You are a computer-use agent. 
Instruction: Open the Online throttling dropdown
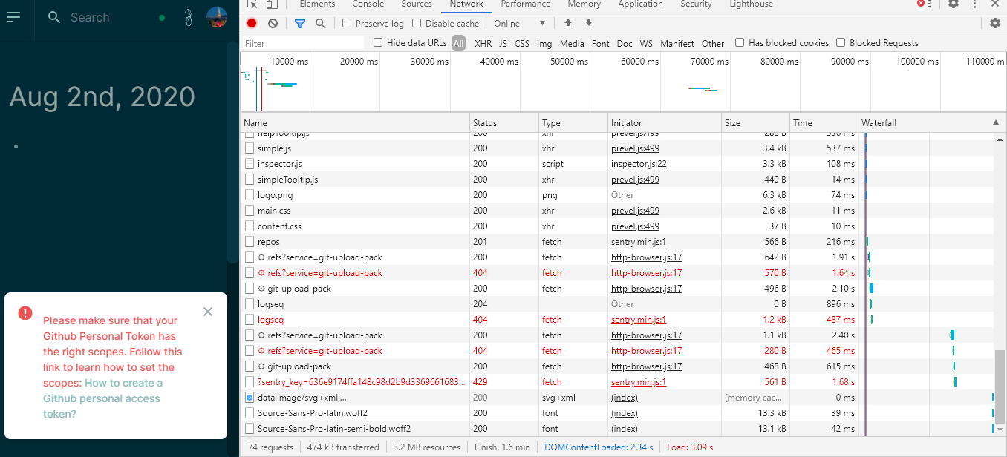click(520, 23)
